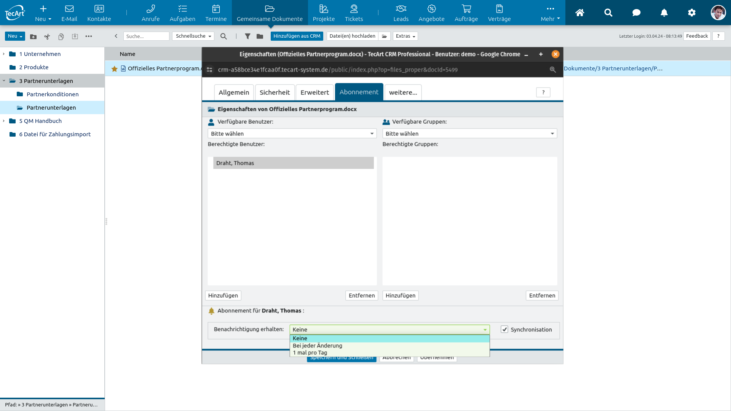The width and height of the screenshot is (731, 411).
Task: Select 'Bei jeder Änderung' option
Action: (318, 346)
